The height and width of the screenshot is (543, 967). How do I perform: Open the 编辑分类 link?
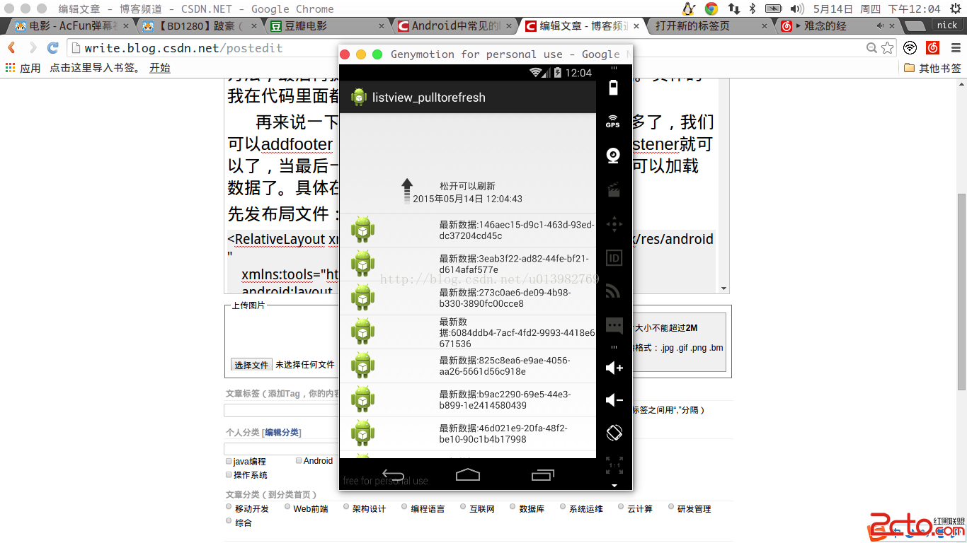click(282, 433)
